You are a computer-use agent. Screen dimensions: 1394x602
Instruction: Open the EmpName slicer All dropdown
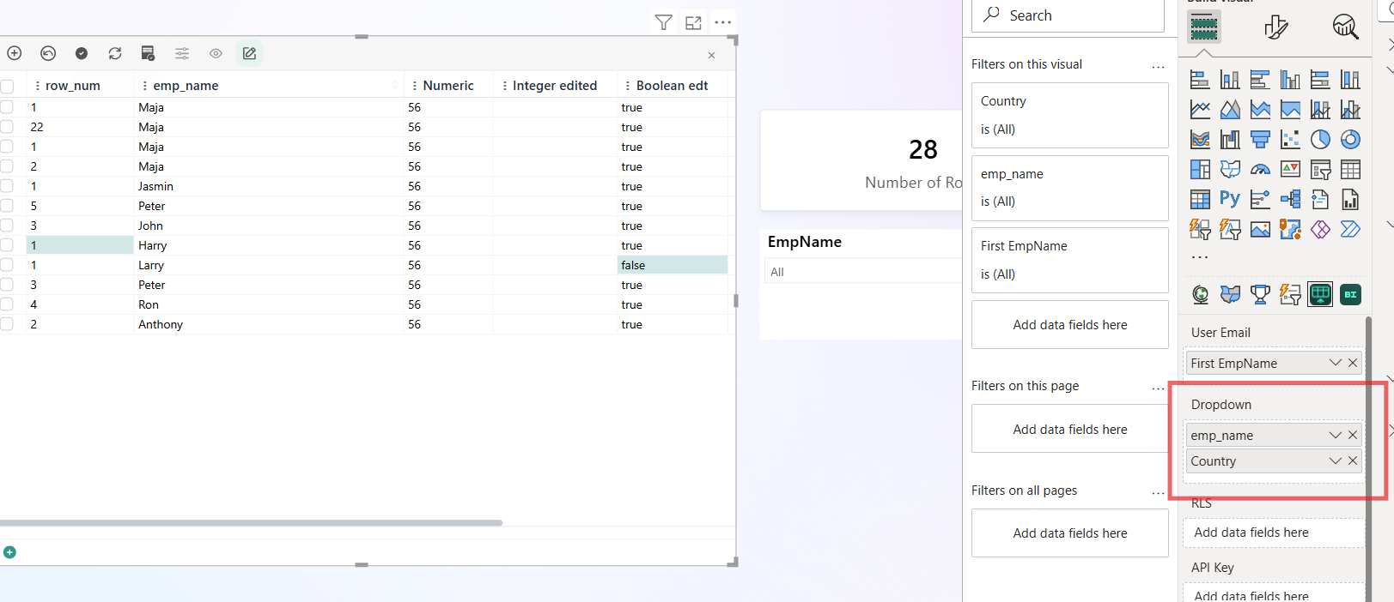coord(862,272)
